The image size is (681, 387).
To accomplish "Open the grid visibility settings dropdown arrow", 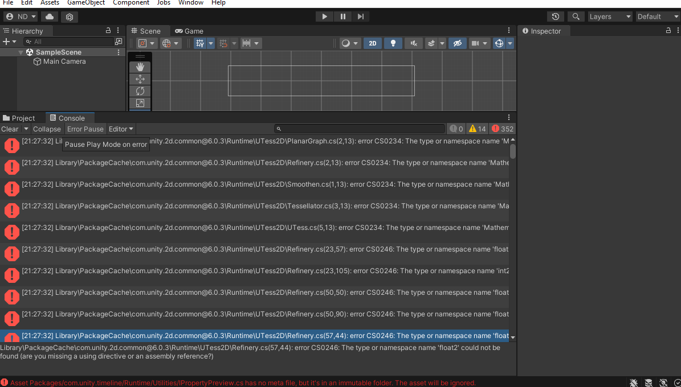I will [211, 43].
